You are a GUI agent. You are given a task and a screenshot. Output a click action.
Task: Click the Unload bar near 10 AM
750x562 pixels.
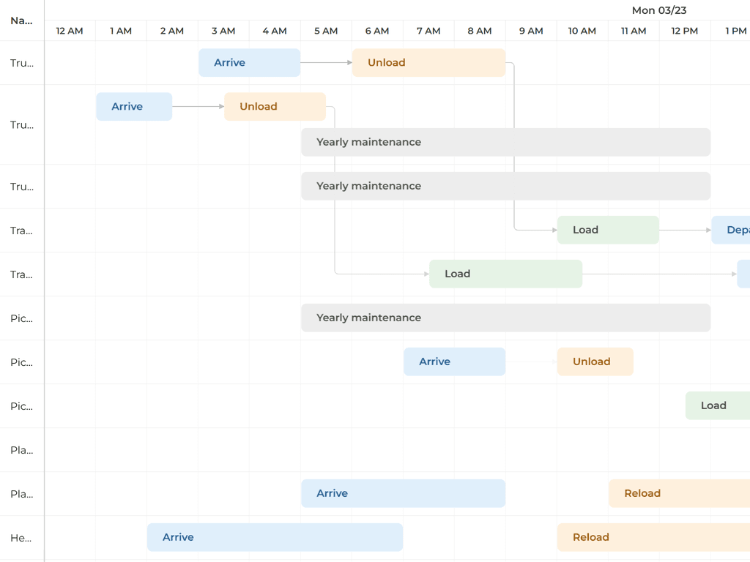coord(595,361)
